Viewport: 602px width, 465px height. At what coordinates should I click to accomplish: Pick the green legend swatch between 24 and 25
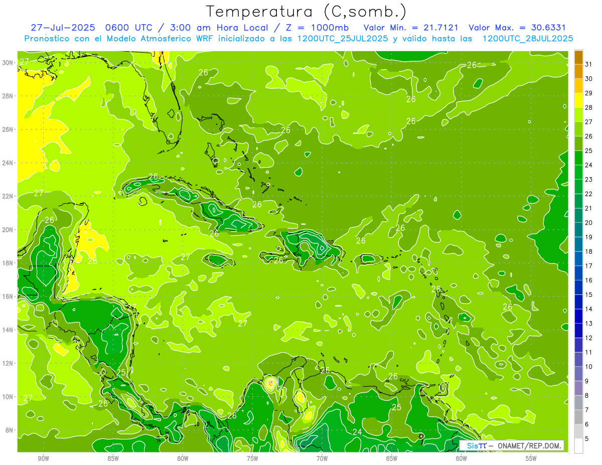coord(579,158)
